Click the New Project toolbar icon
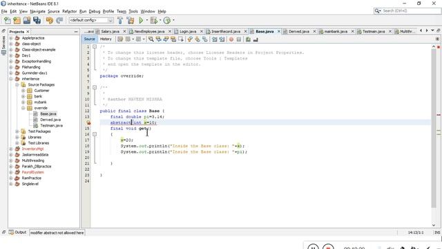 tap(17, 20)
